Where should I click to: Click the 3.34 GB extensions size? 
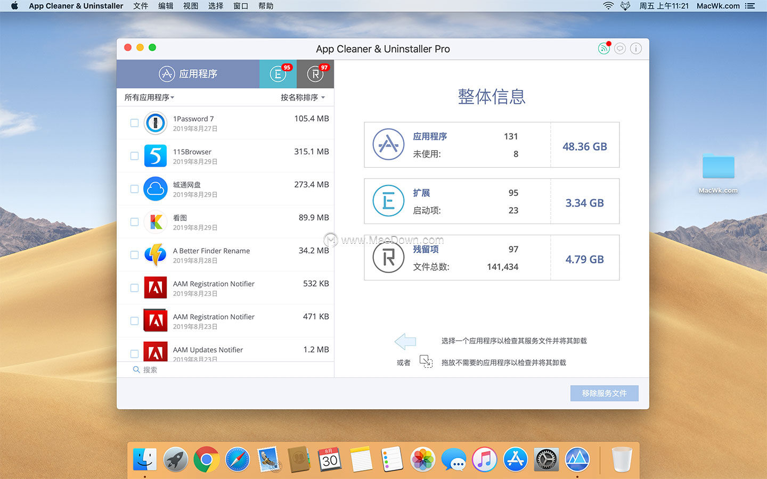(x=585, y=203)
